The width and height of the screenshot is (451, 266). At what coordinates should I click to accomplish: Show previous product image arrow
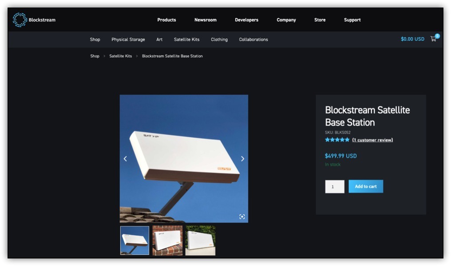pos(125,158)
